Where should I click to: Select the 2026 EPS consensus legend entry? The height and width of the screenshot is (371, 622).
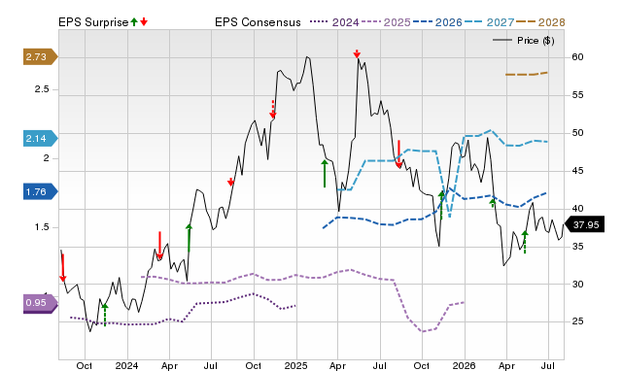[437, 22]
